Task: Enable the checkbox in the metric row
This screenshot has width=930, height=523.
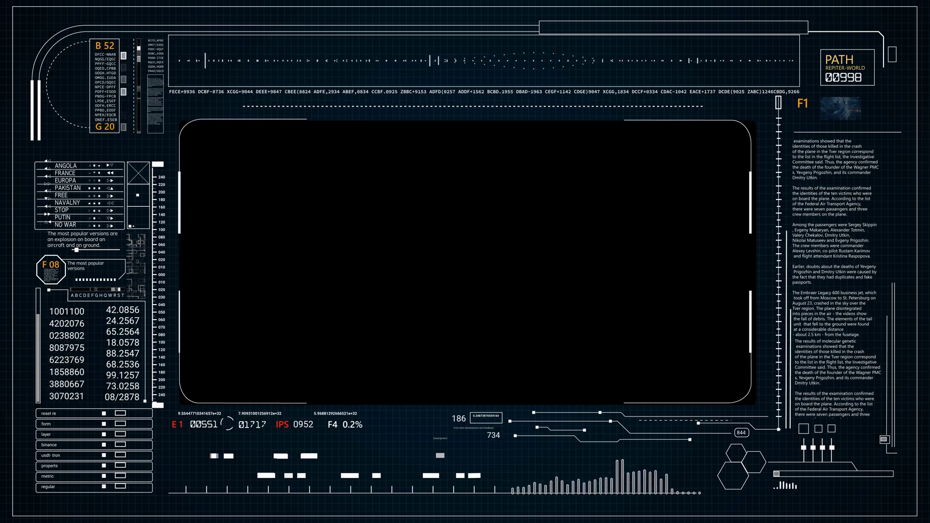Action: coord(105,477)
